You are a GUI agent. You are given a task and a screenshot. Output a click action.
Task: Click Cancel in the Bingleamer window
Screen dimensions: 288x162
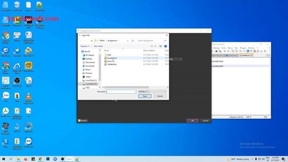pos(205,121)
